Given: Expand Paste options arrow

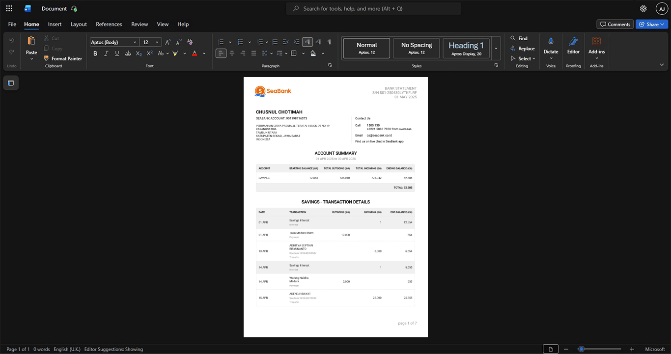Looking at the screenshot, I should click(31, 59).
